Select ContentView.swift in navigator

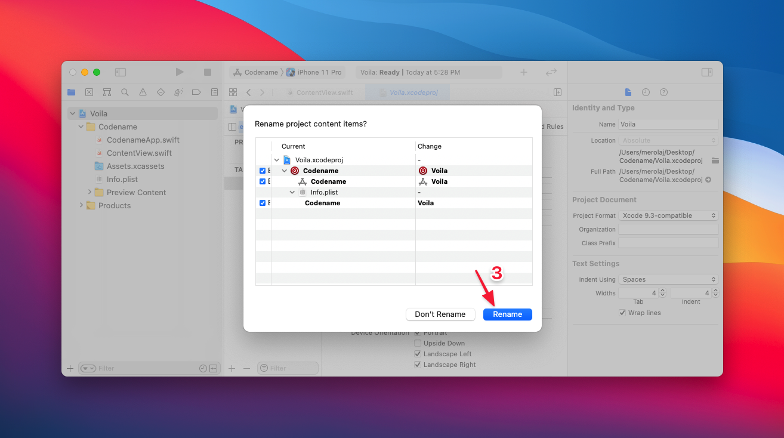click(139, 153)
